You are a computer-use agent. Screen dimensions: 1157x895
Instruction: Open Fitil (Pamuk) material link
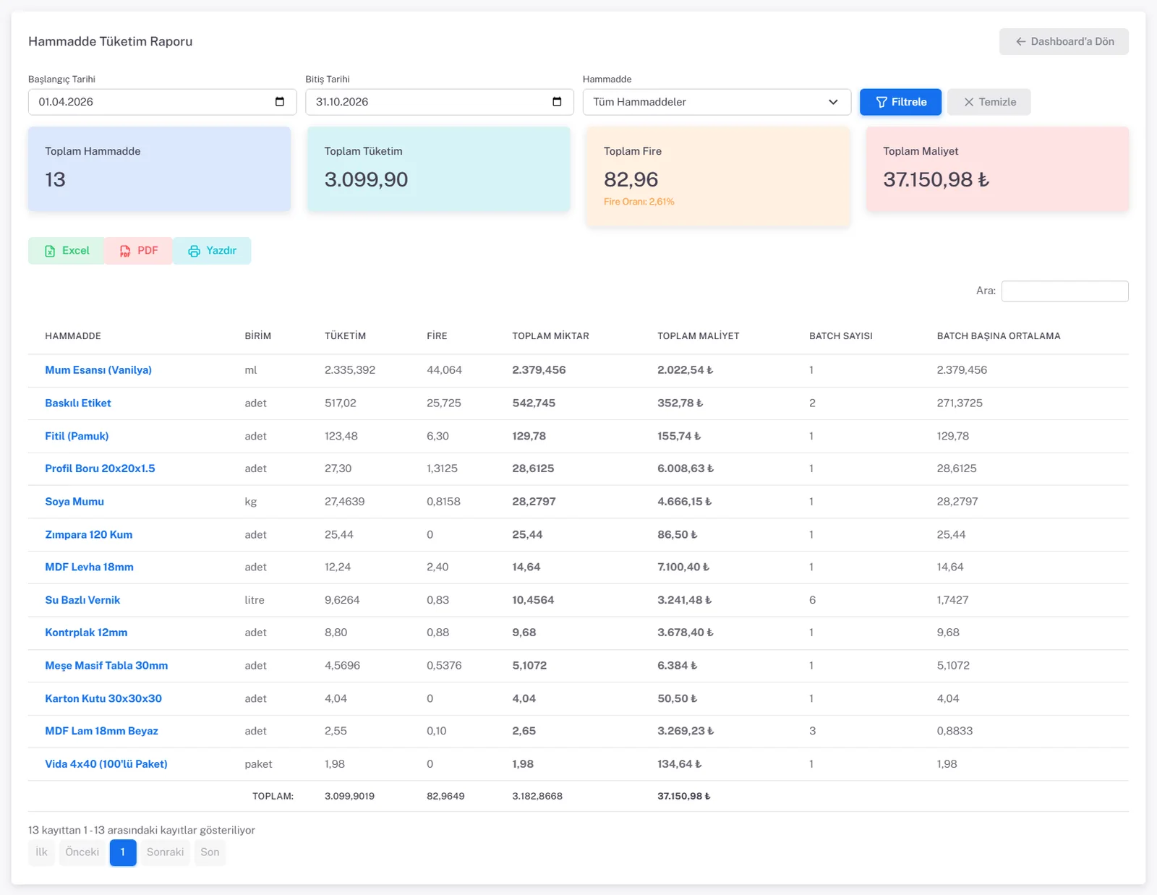(77, 436)
